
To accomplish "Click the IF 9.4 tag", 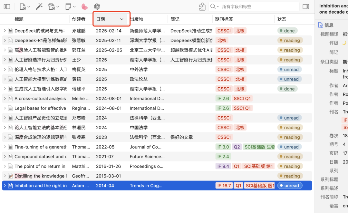I will tap(223, 166).
